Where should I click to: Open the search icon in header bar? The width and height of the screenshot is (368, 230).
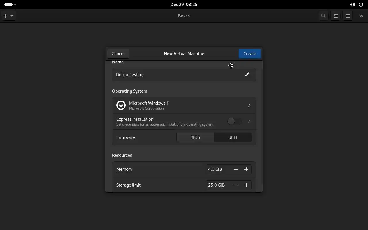coord(323,16)
